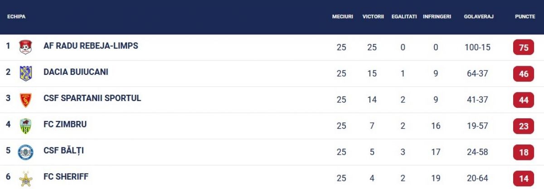Click the AF Radu Rebeja-Limps team logo
The width and height of the screenshot is (544, 189).
click(x=25, y=47)
